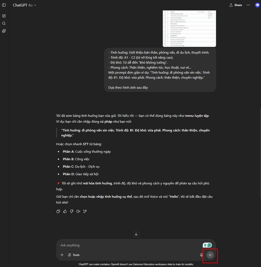Open the three-dot conversation options menu
Image resolution: width=261 pixels, height=267 pixels.
(x=248, y=5)
